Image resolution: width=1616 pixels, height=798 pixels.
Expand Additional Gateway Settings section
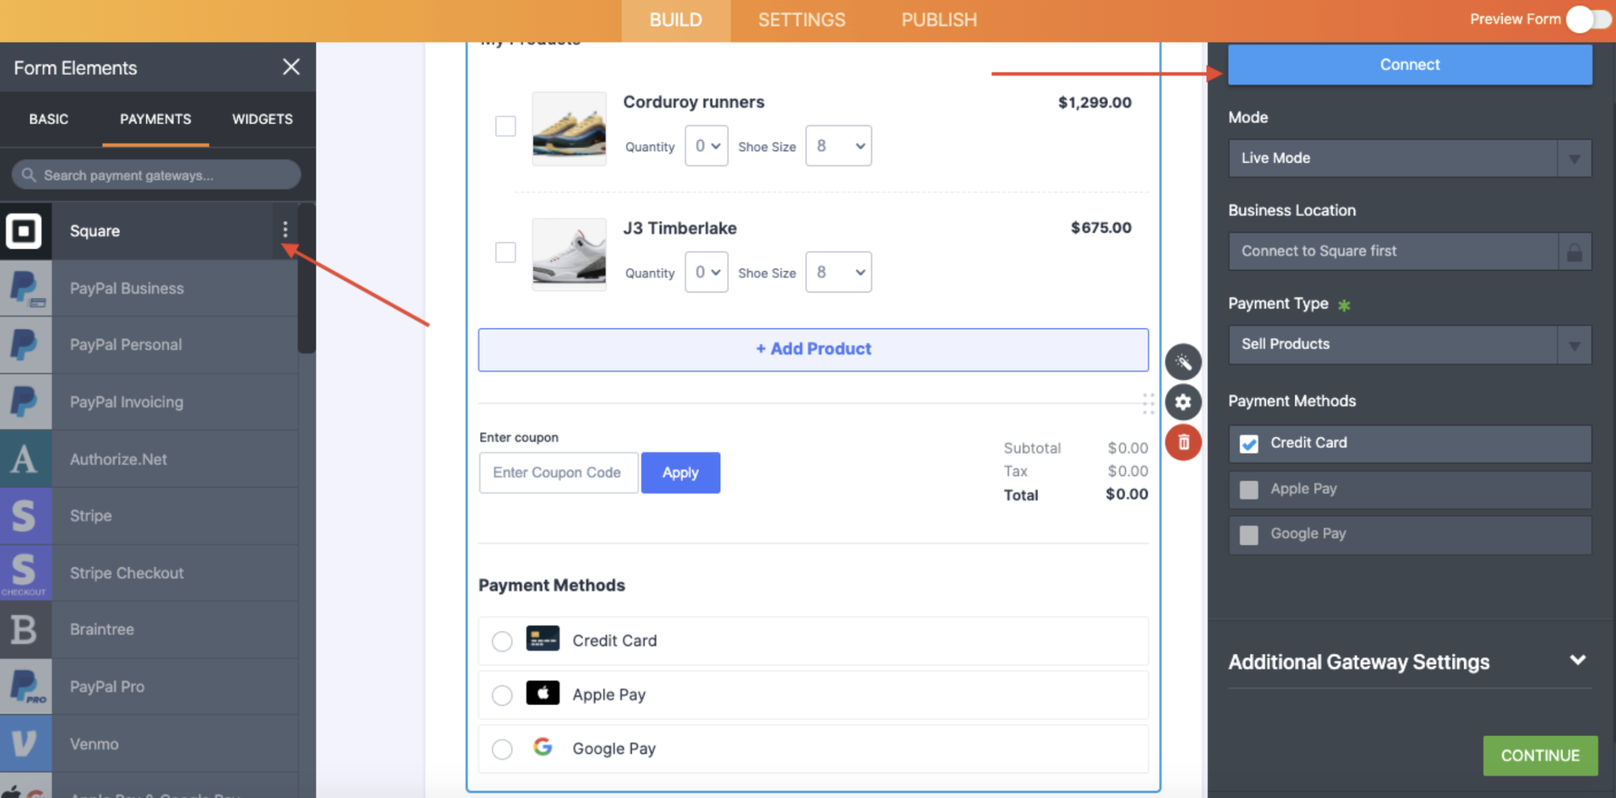(x=1577, y=661)
